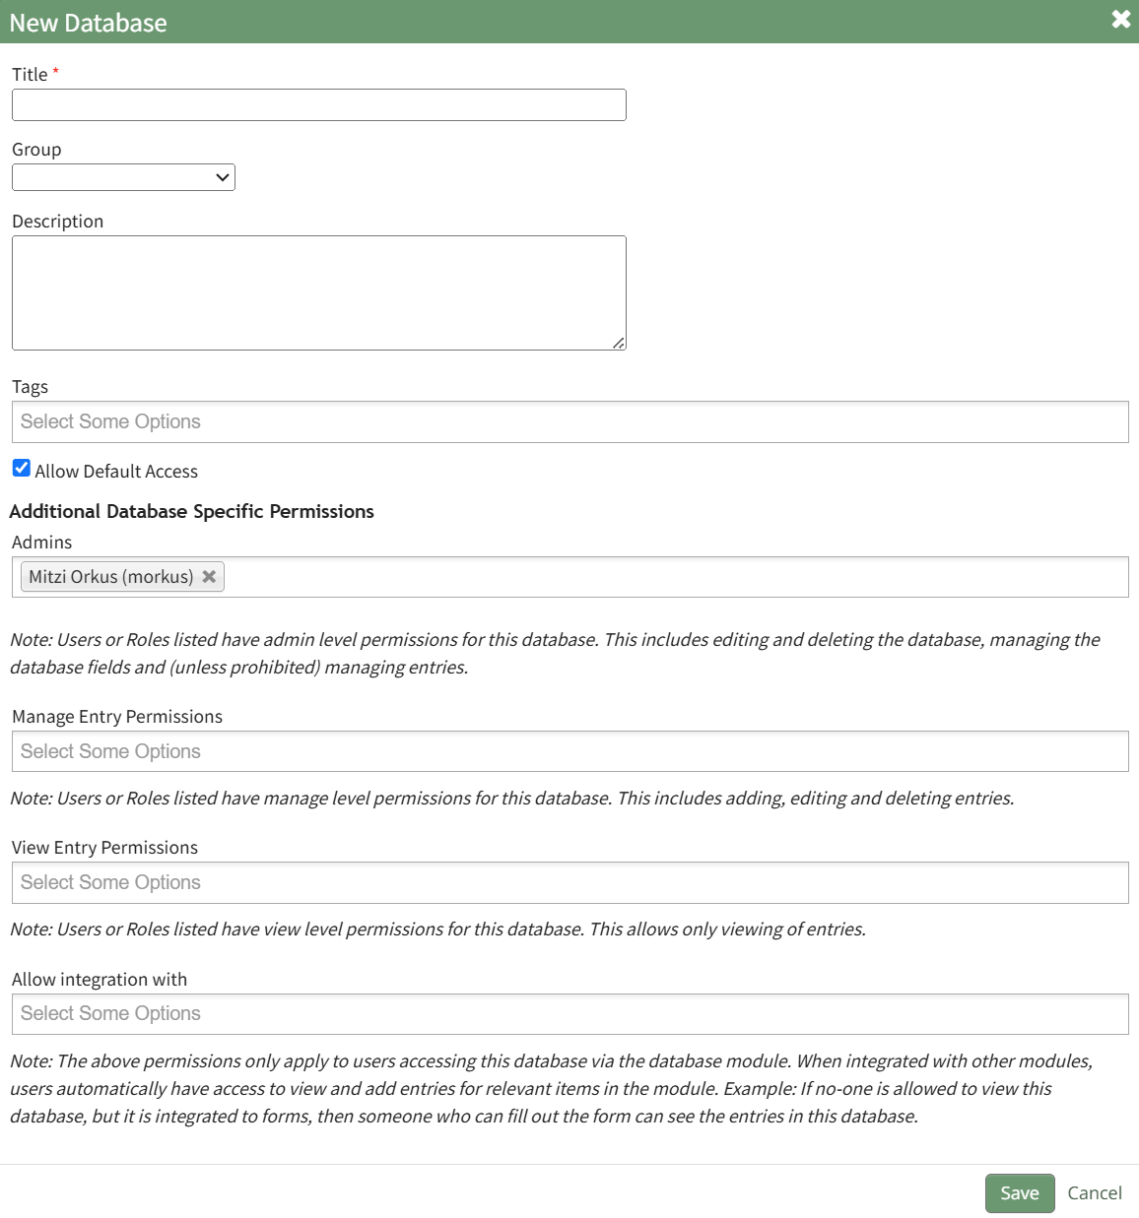
Task: Click the Allow Default Access label
Action: click(x=116, y=472)
